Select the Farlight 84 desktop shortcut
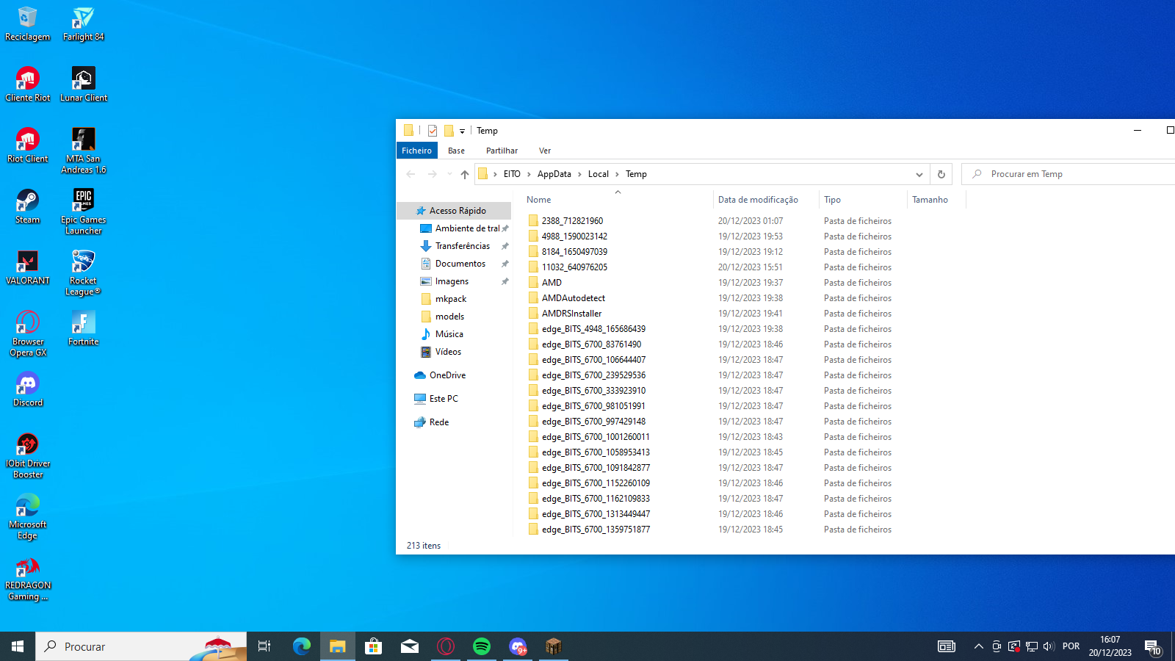This screenshot has width=1175, height=661. 83,24
